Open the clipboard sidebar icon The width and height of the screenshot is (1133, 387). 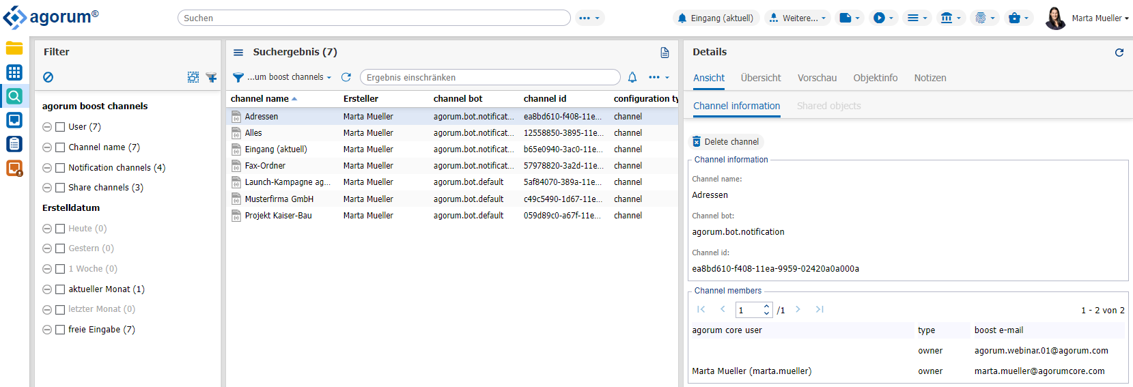14,144
